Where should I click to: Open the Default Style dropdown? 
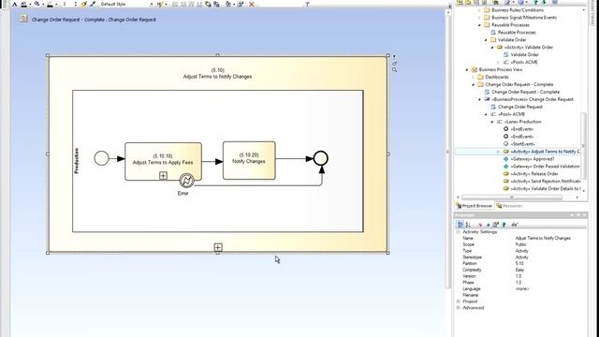pos(152,4)
